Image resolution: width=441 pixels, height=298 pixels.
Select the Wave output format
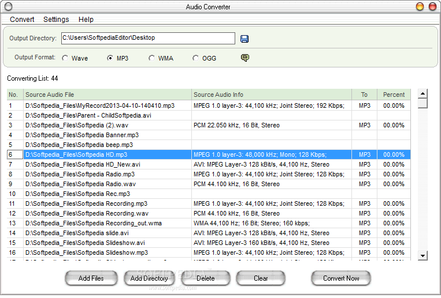point(65,58)
